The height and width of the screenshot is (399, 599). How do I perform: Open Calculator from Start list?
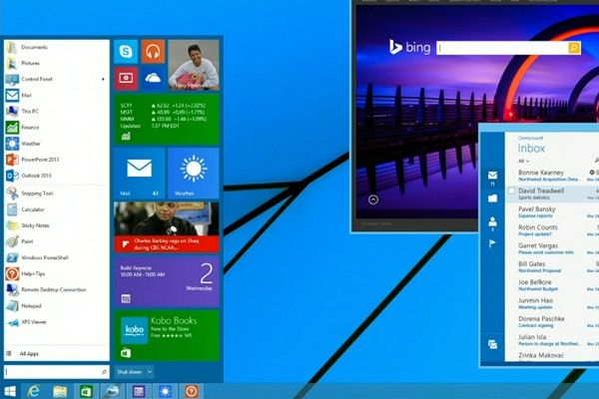coord(57,209)
